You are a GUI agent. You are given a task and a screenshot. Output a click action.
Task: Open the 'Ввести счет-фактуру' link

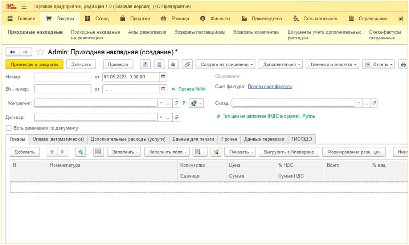click(x=269, y=87)
